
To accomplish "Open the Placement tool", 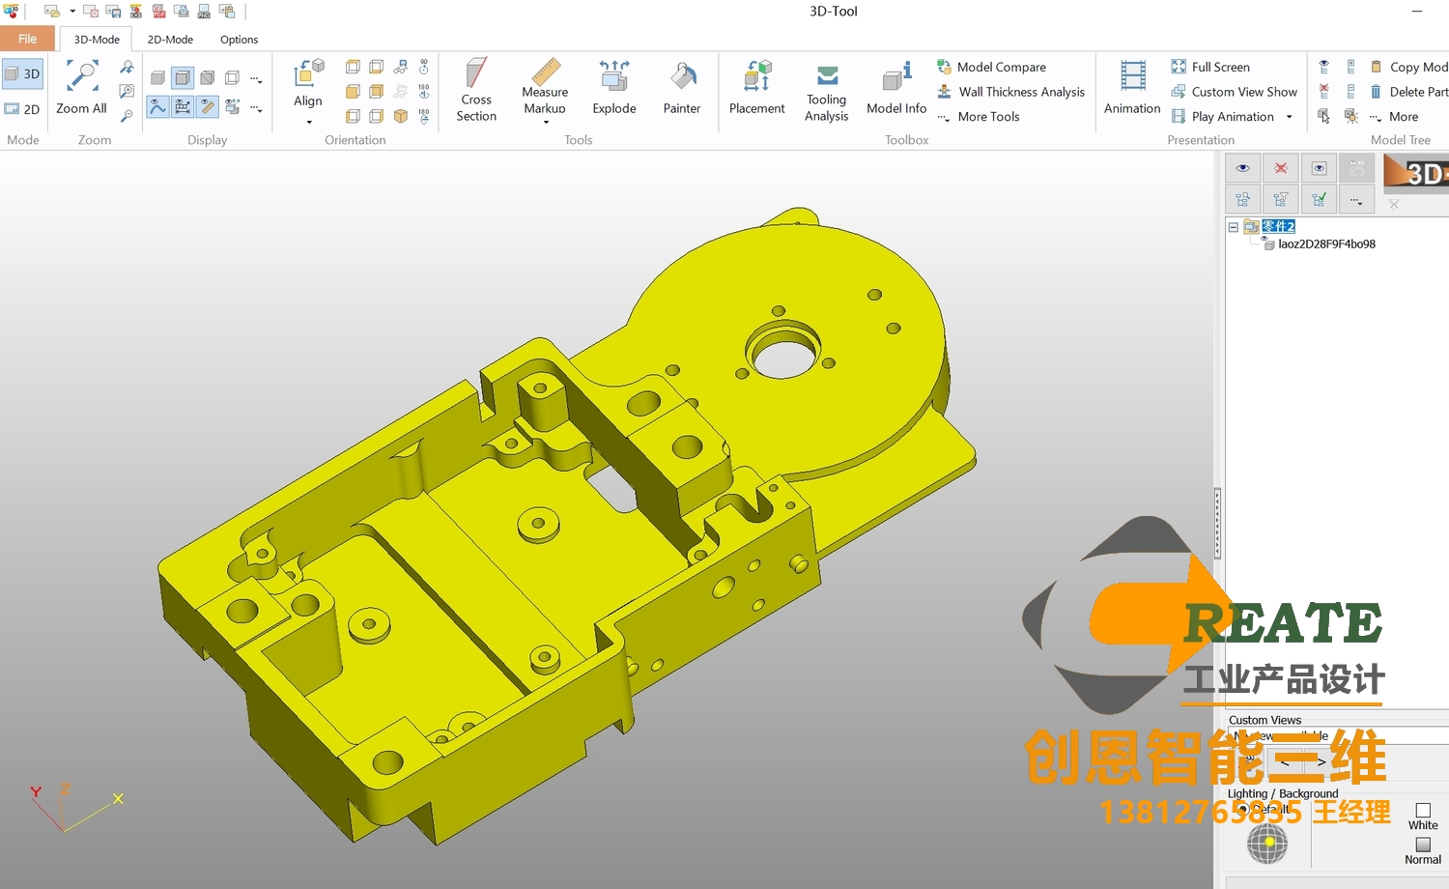I will (x=756, y=77).
